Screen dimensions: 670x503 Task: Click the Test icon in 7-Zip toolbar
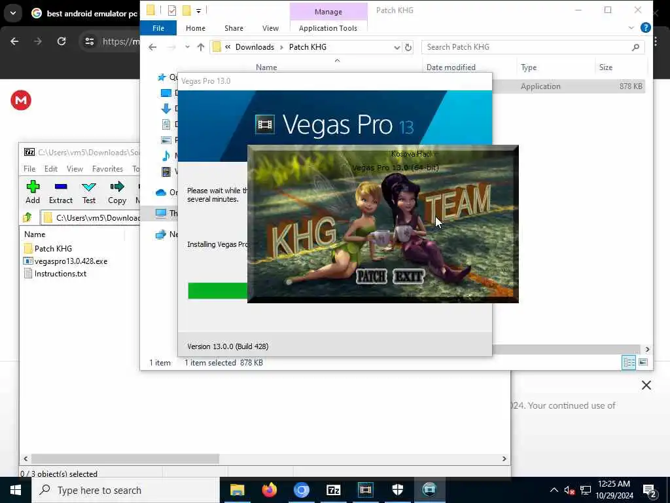pyautogui.click(x=89, y=187)
